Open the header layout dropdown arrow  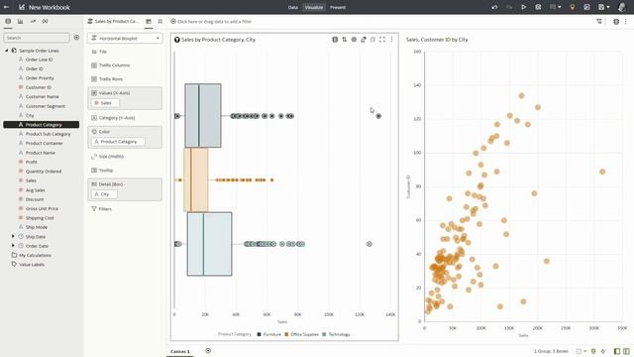pyautogui.click(x=559, y=7)
